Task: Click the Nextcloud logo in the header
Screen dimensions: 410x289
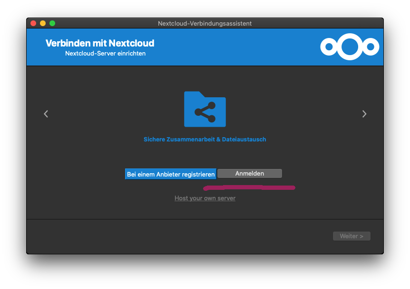Action: (x=350, y=47)
